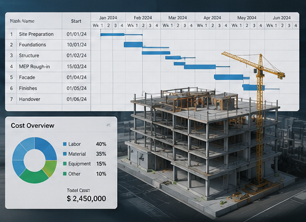
Task: Select the Foundations Gantt bar
Action: (133, 44)
